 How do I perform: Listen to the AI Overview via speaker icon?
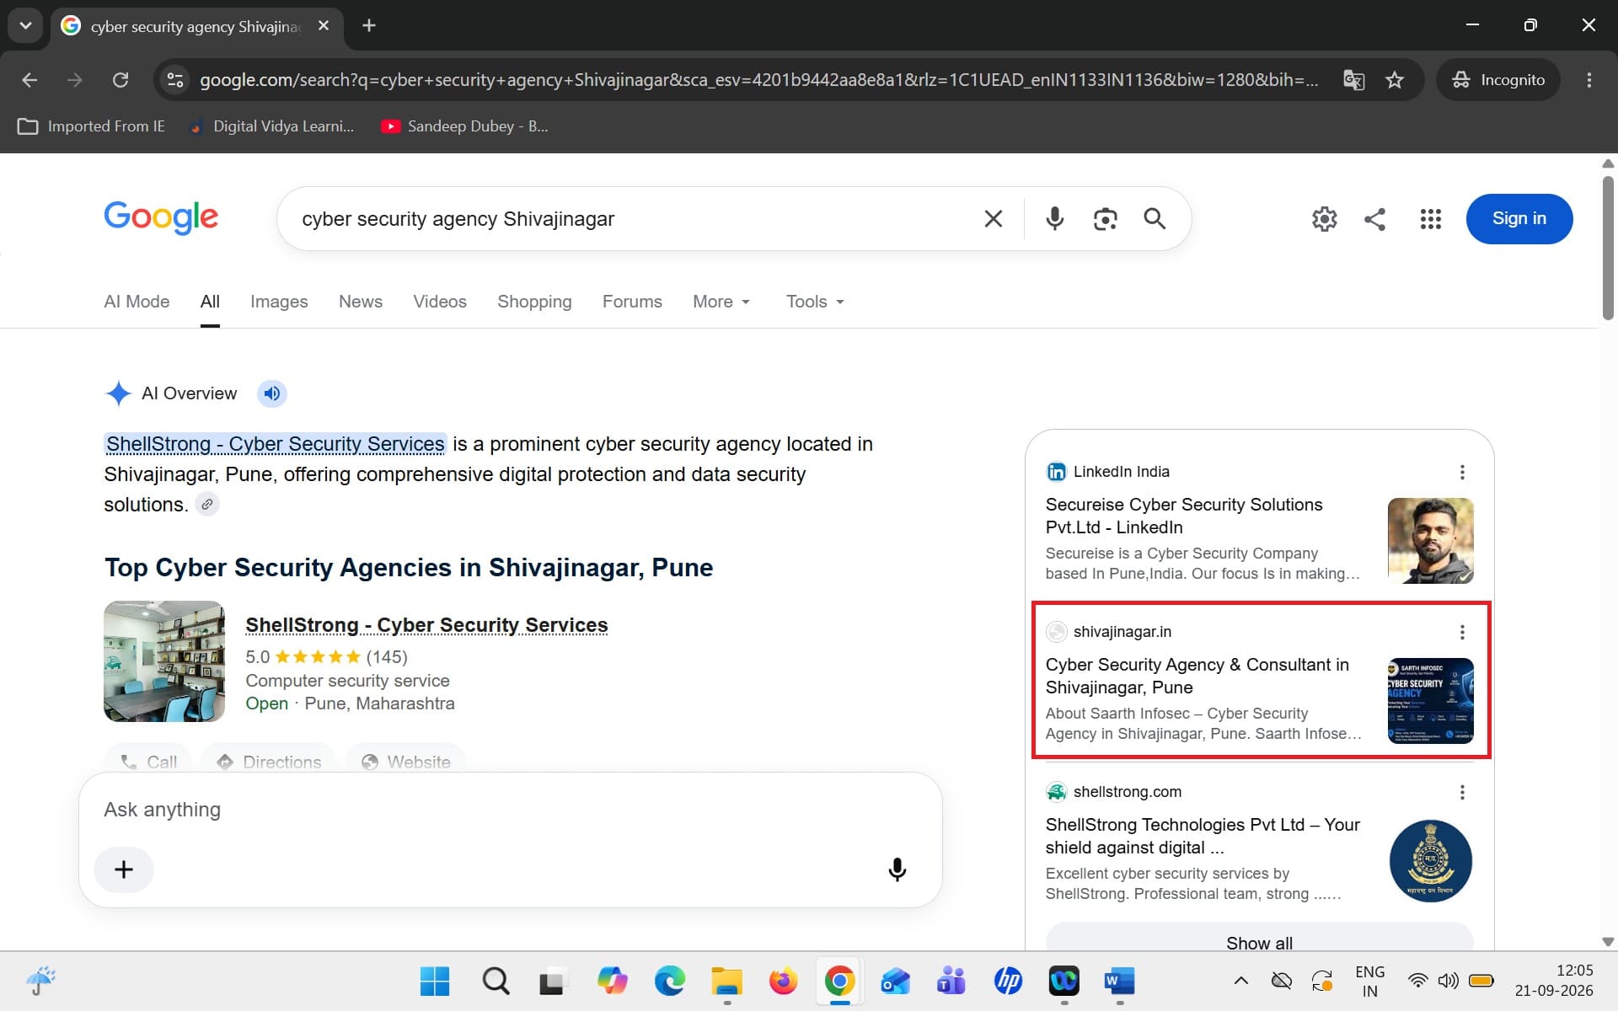point(271,393)
